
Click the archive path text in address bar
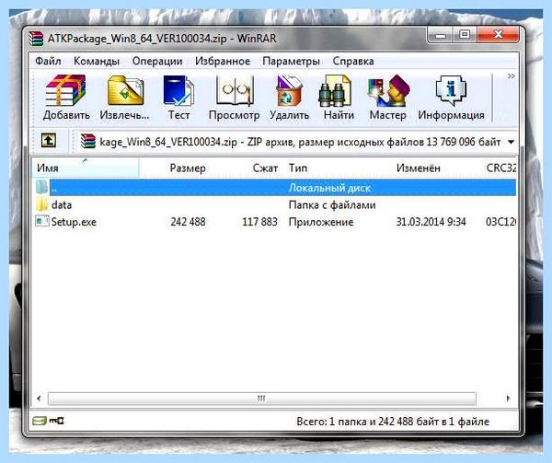pyautogui.click(x=300, y=142)
